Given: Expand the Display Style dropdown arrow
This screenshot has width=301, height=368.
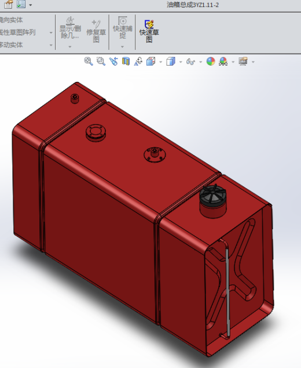Looking at the screenshot, I should coord(181,62).
